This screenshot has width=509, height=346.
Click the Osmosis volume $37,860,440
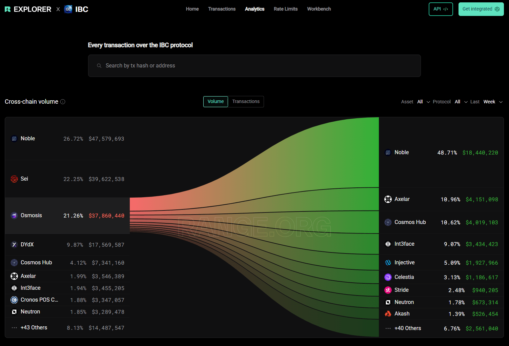point(106,216)
